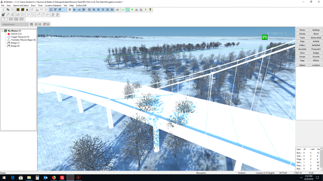Screen dimensions: 323x181
Task: Click the red arrow icon in decal toolbar
Action: pos(48,24)
